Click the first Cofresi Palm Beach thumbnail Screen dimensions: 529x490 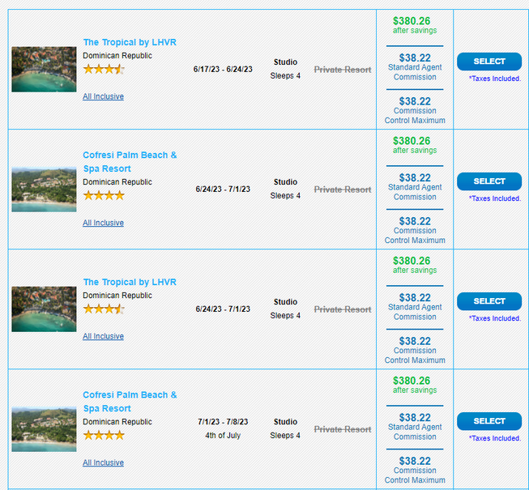(44, 189)
